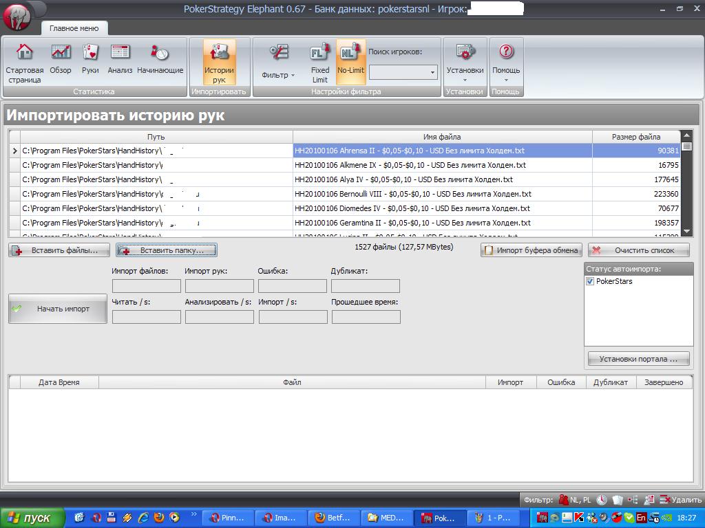Expand the Установки dropdown arrow
This screenshot has height=528, width=705.
(x=465, y=80)
